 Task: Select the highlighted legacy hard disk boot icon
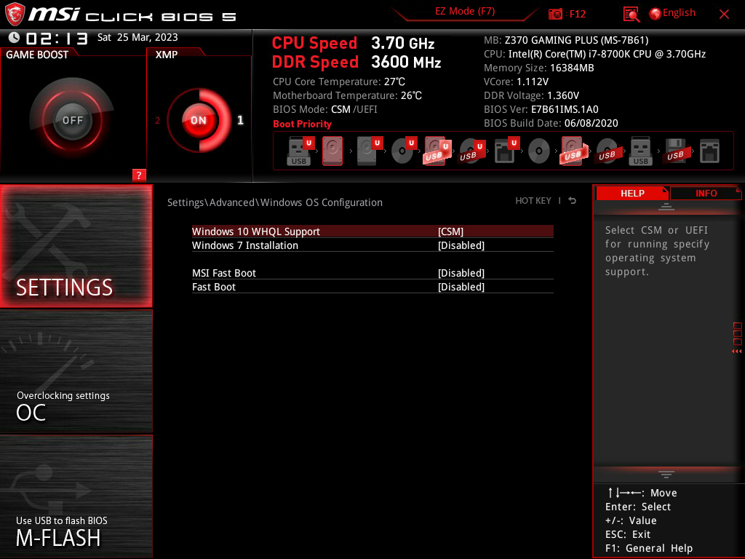(x=332, y=151)
